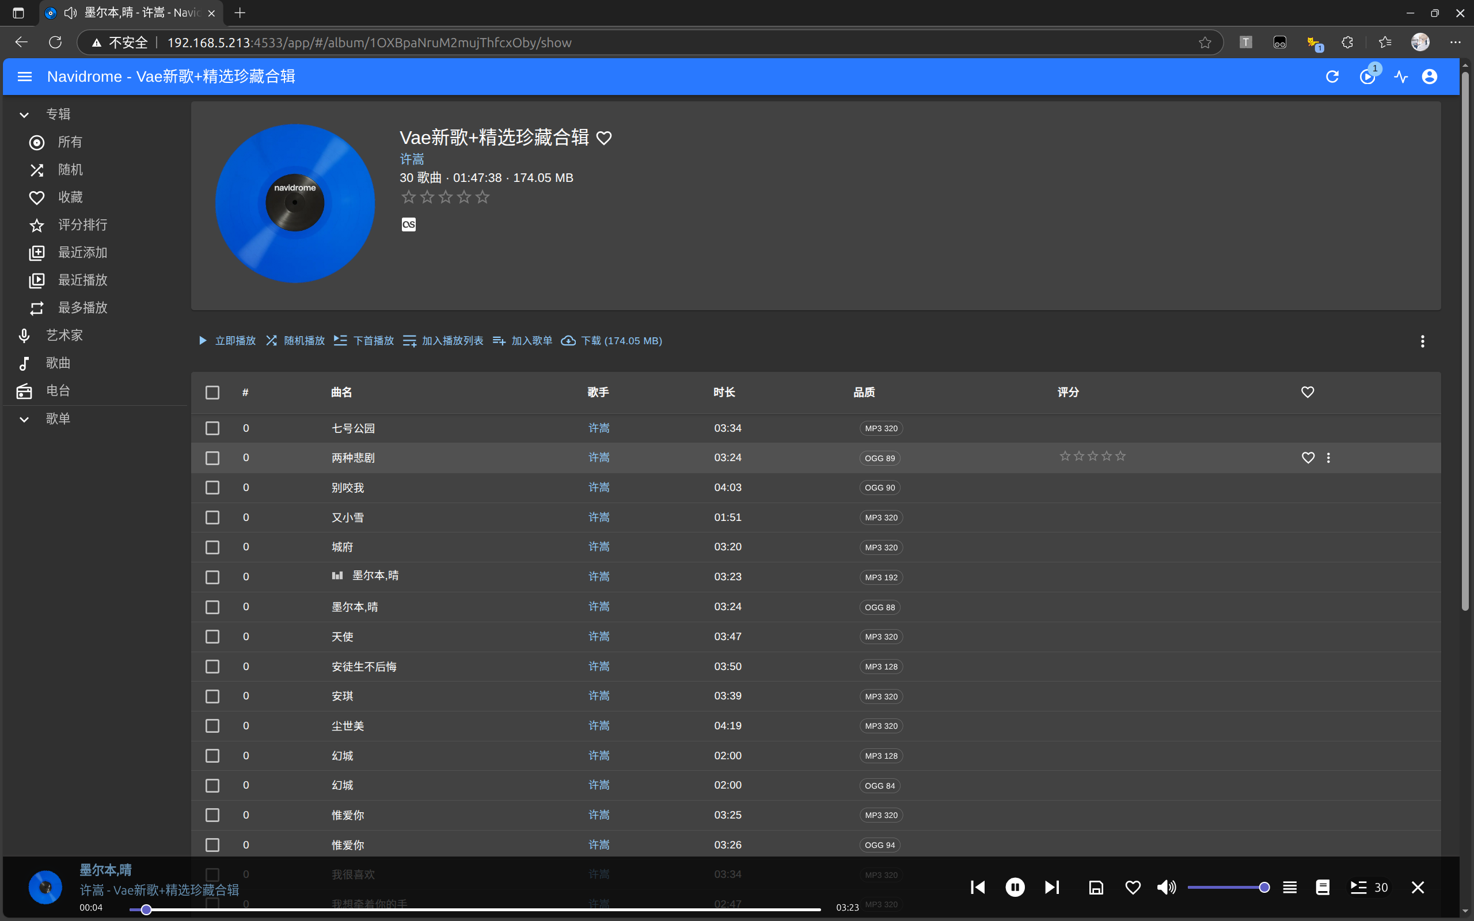The width and height of the screenshot is (1474, 921).
Task: Tick the select-all checkbox in table header
Action: click(212, 392)
